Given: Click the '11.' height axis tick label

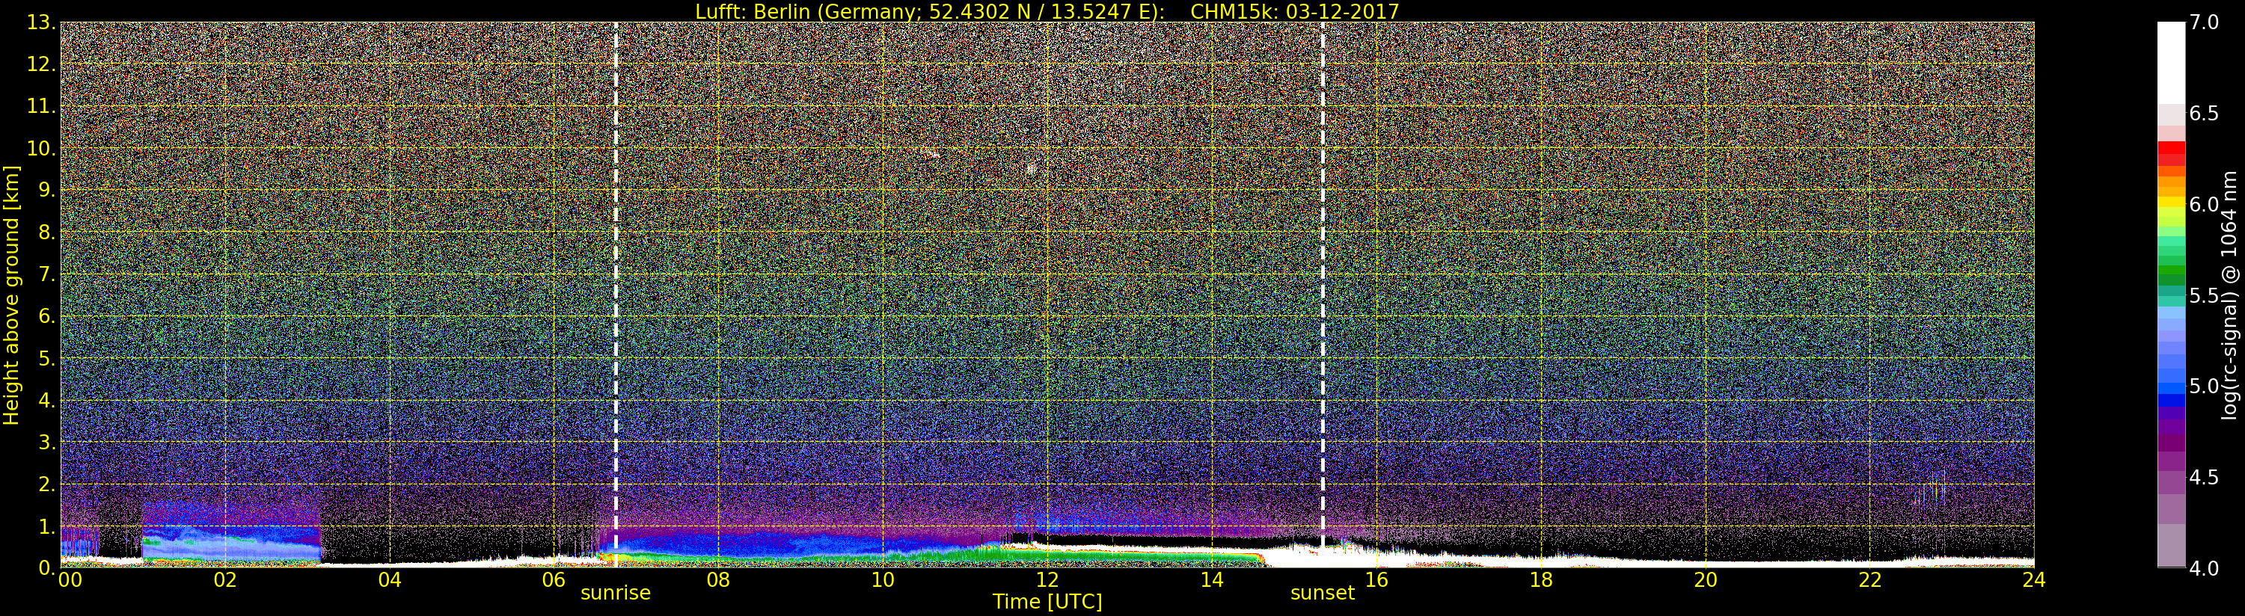Looking at the screenshot, I should (41, 106).
